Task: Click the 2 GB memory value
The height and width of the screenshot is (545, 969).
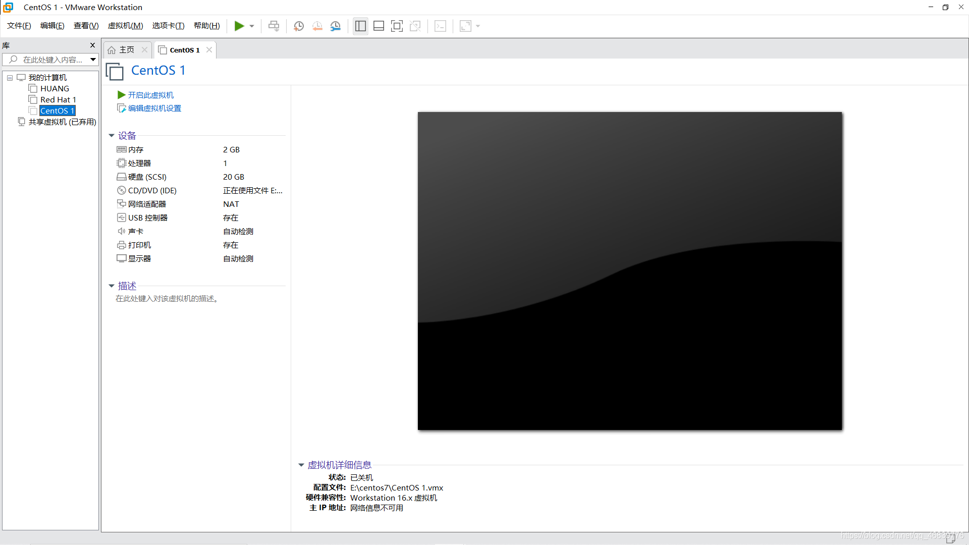Action: tap(231, 150)
